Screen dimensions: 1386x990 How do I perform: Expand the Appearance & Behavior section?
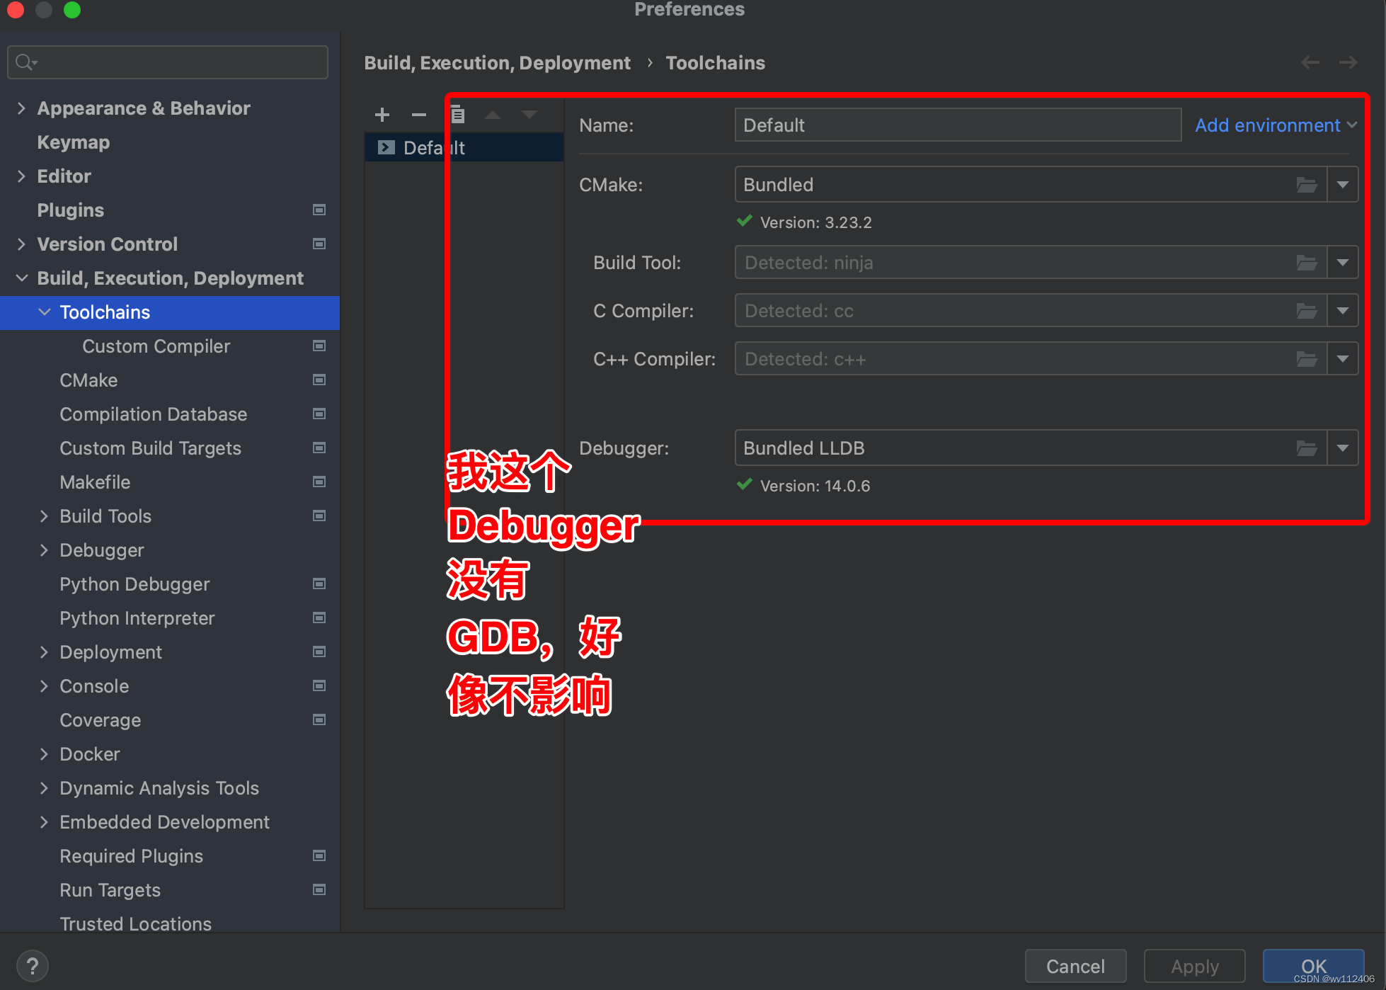(21, 108)
